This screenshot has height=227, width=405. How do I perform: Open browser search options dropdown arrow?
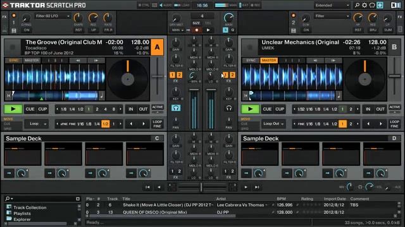(12, 199)
